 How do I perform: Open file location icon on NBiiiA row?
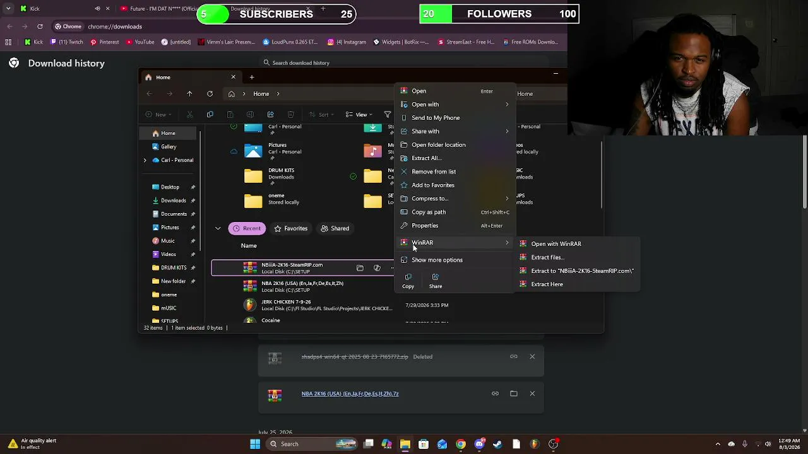(360, 268)
